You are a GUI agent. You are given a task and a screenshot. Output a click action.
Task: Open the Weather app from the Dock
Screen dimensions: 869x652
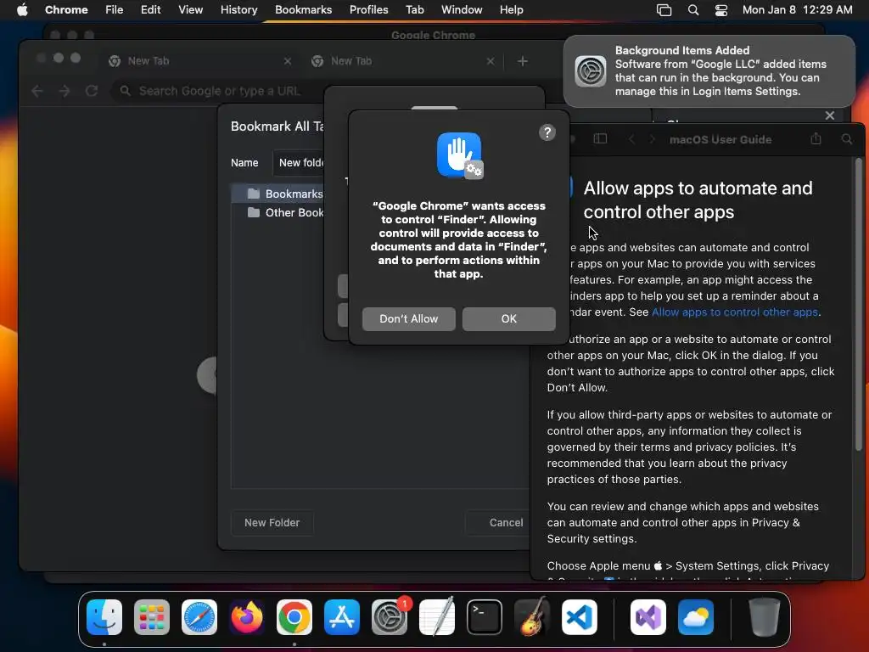coord(696,617)
